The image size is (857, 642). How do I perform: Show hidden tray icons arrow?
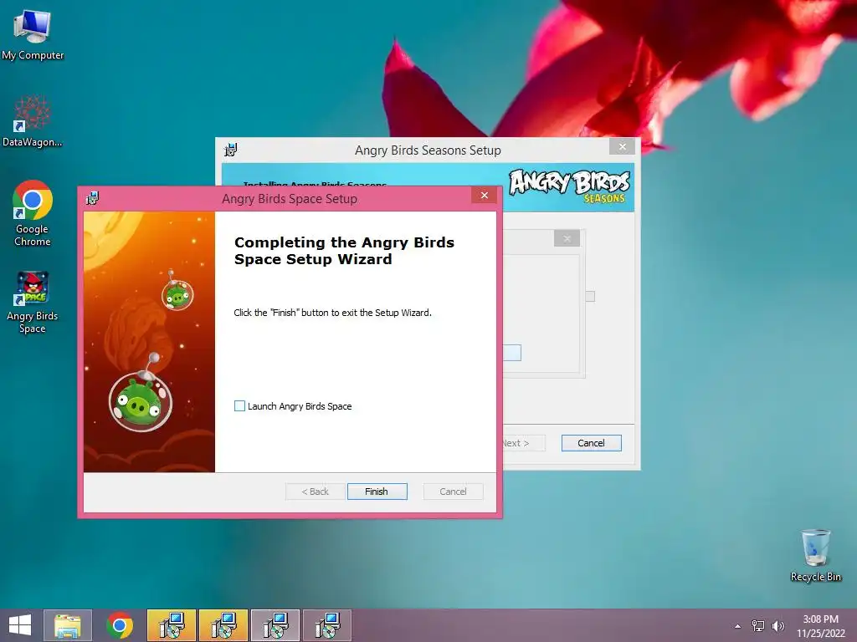(738, 626)
